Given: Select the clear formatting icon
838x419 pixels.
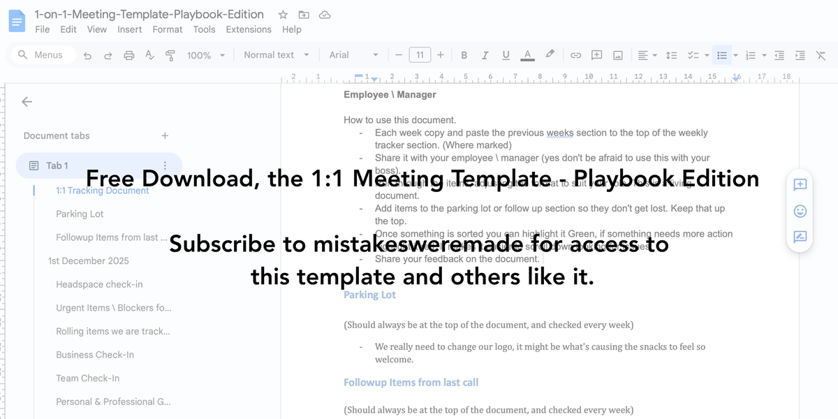Looking at the screenshot, I should click(x=821, y=54).
